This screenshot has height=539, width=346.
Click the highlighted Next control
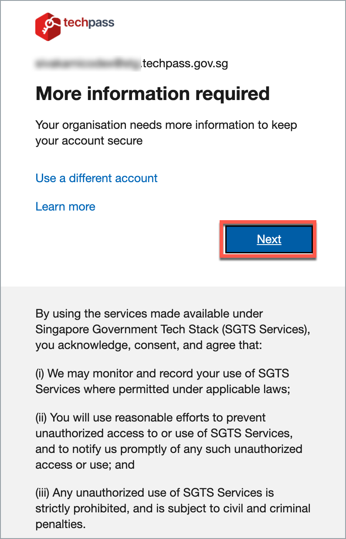[x=268, y=239]
